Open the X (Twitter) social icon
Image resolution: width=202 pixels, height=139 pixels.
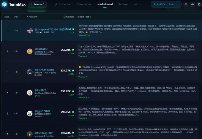[186, 4]
